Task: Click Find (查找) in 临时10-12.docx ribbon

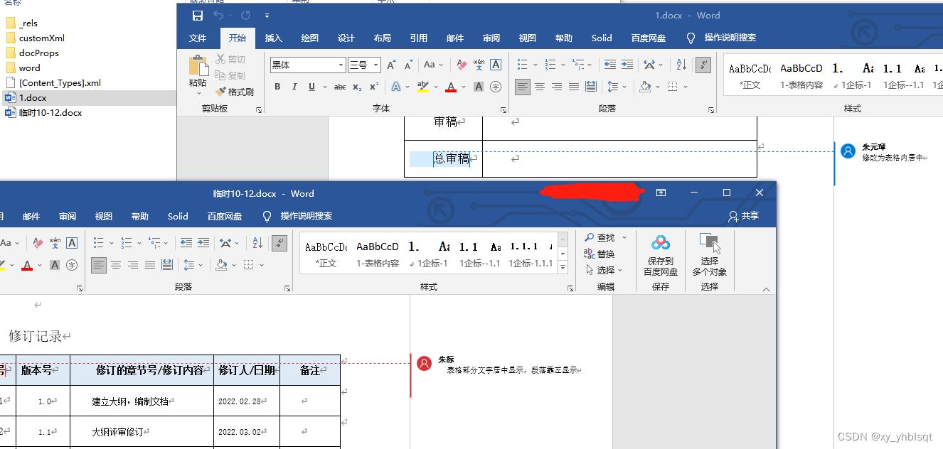Action: (600, 238)
